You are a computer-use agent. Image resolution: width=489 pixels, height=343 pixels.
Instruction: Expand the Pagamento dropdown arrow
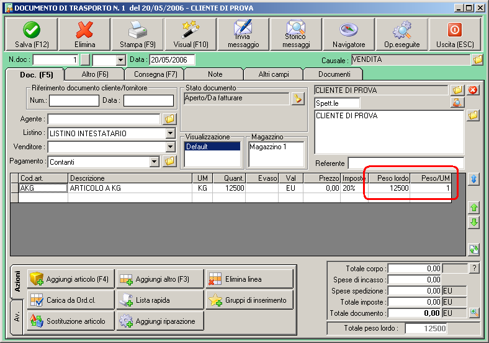[154, 162]
